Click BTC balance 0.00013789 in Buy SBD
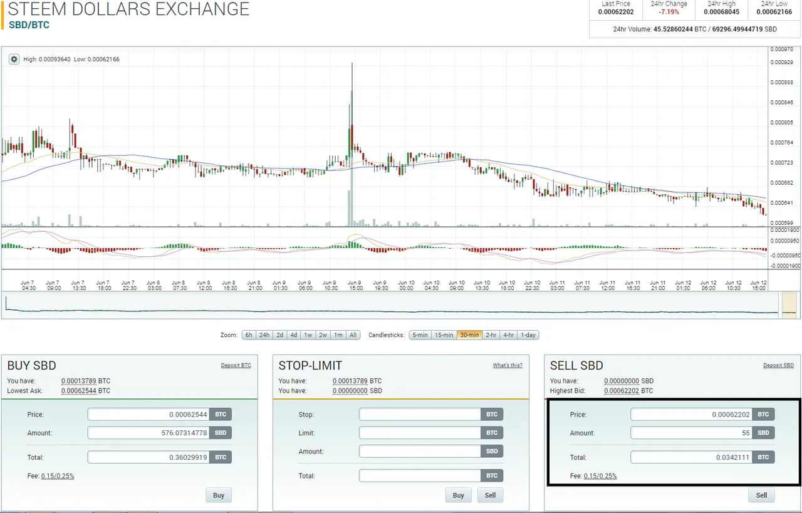This screenshot has height=513, width=802. [x=79, y=381]
